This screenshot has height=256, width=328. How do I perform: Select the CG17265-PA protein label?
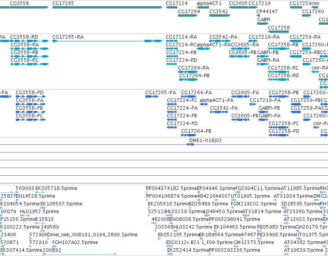pos(161,93)
